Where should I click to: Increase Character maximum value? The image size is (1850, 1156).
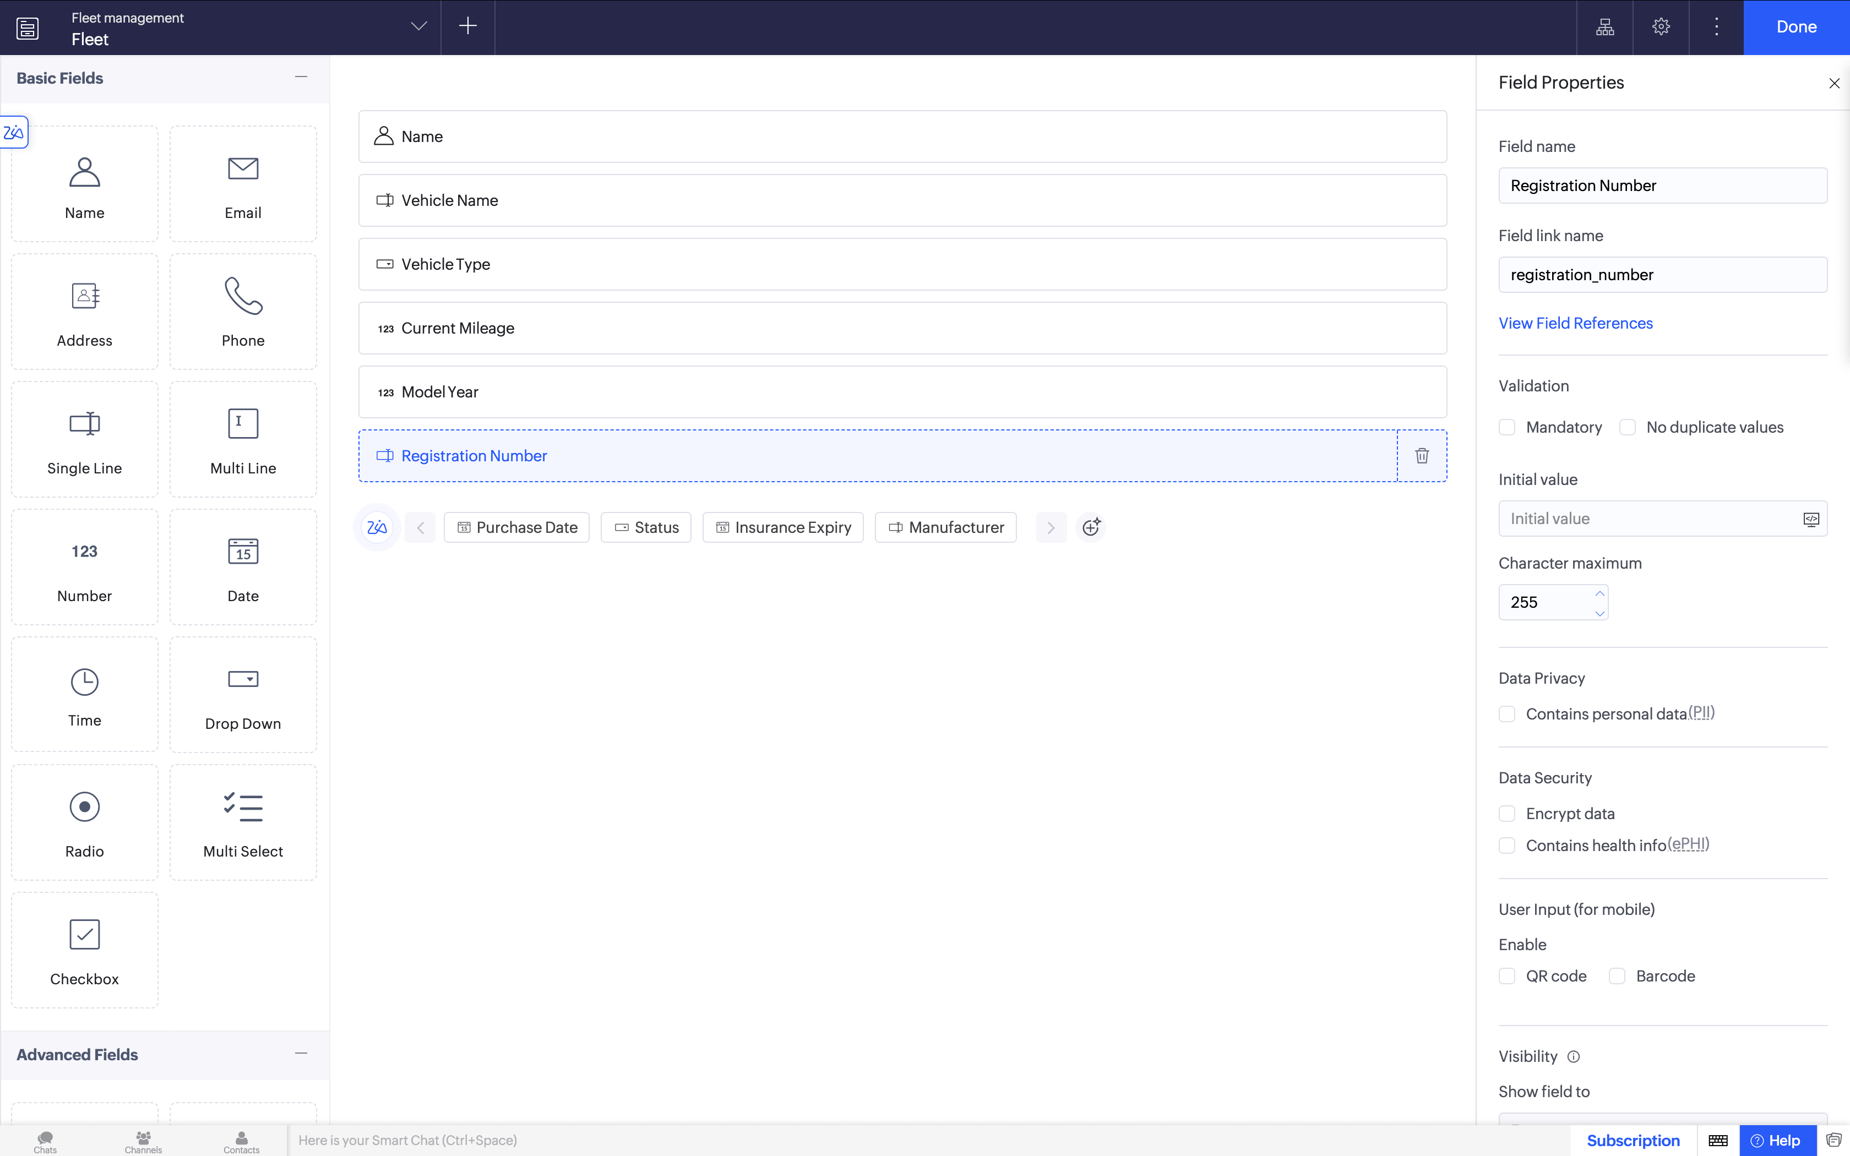tap(1599, 594)
